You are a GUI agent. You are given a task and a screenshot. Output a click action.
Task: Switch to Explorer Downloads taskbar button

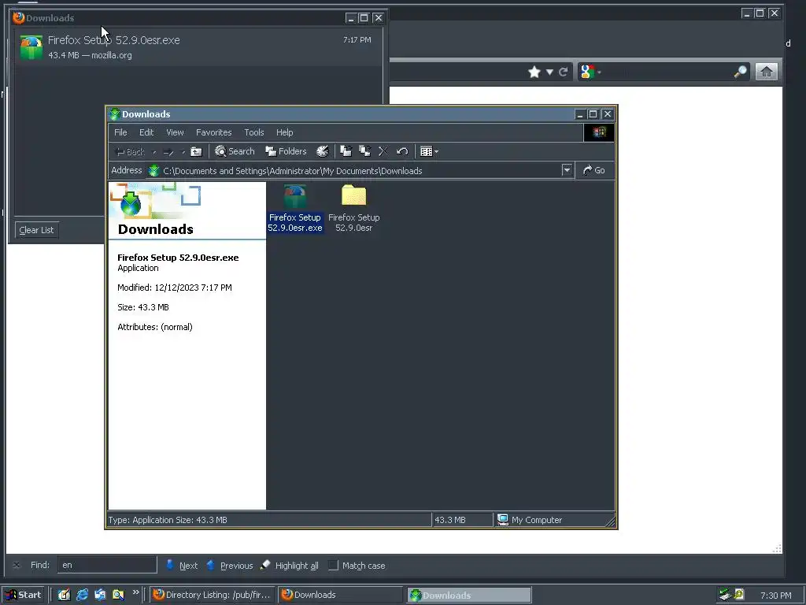(x=469, y=596)
